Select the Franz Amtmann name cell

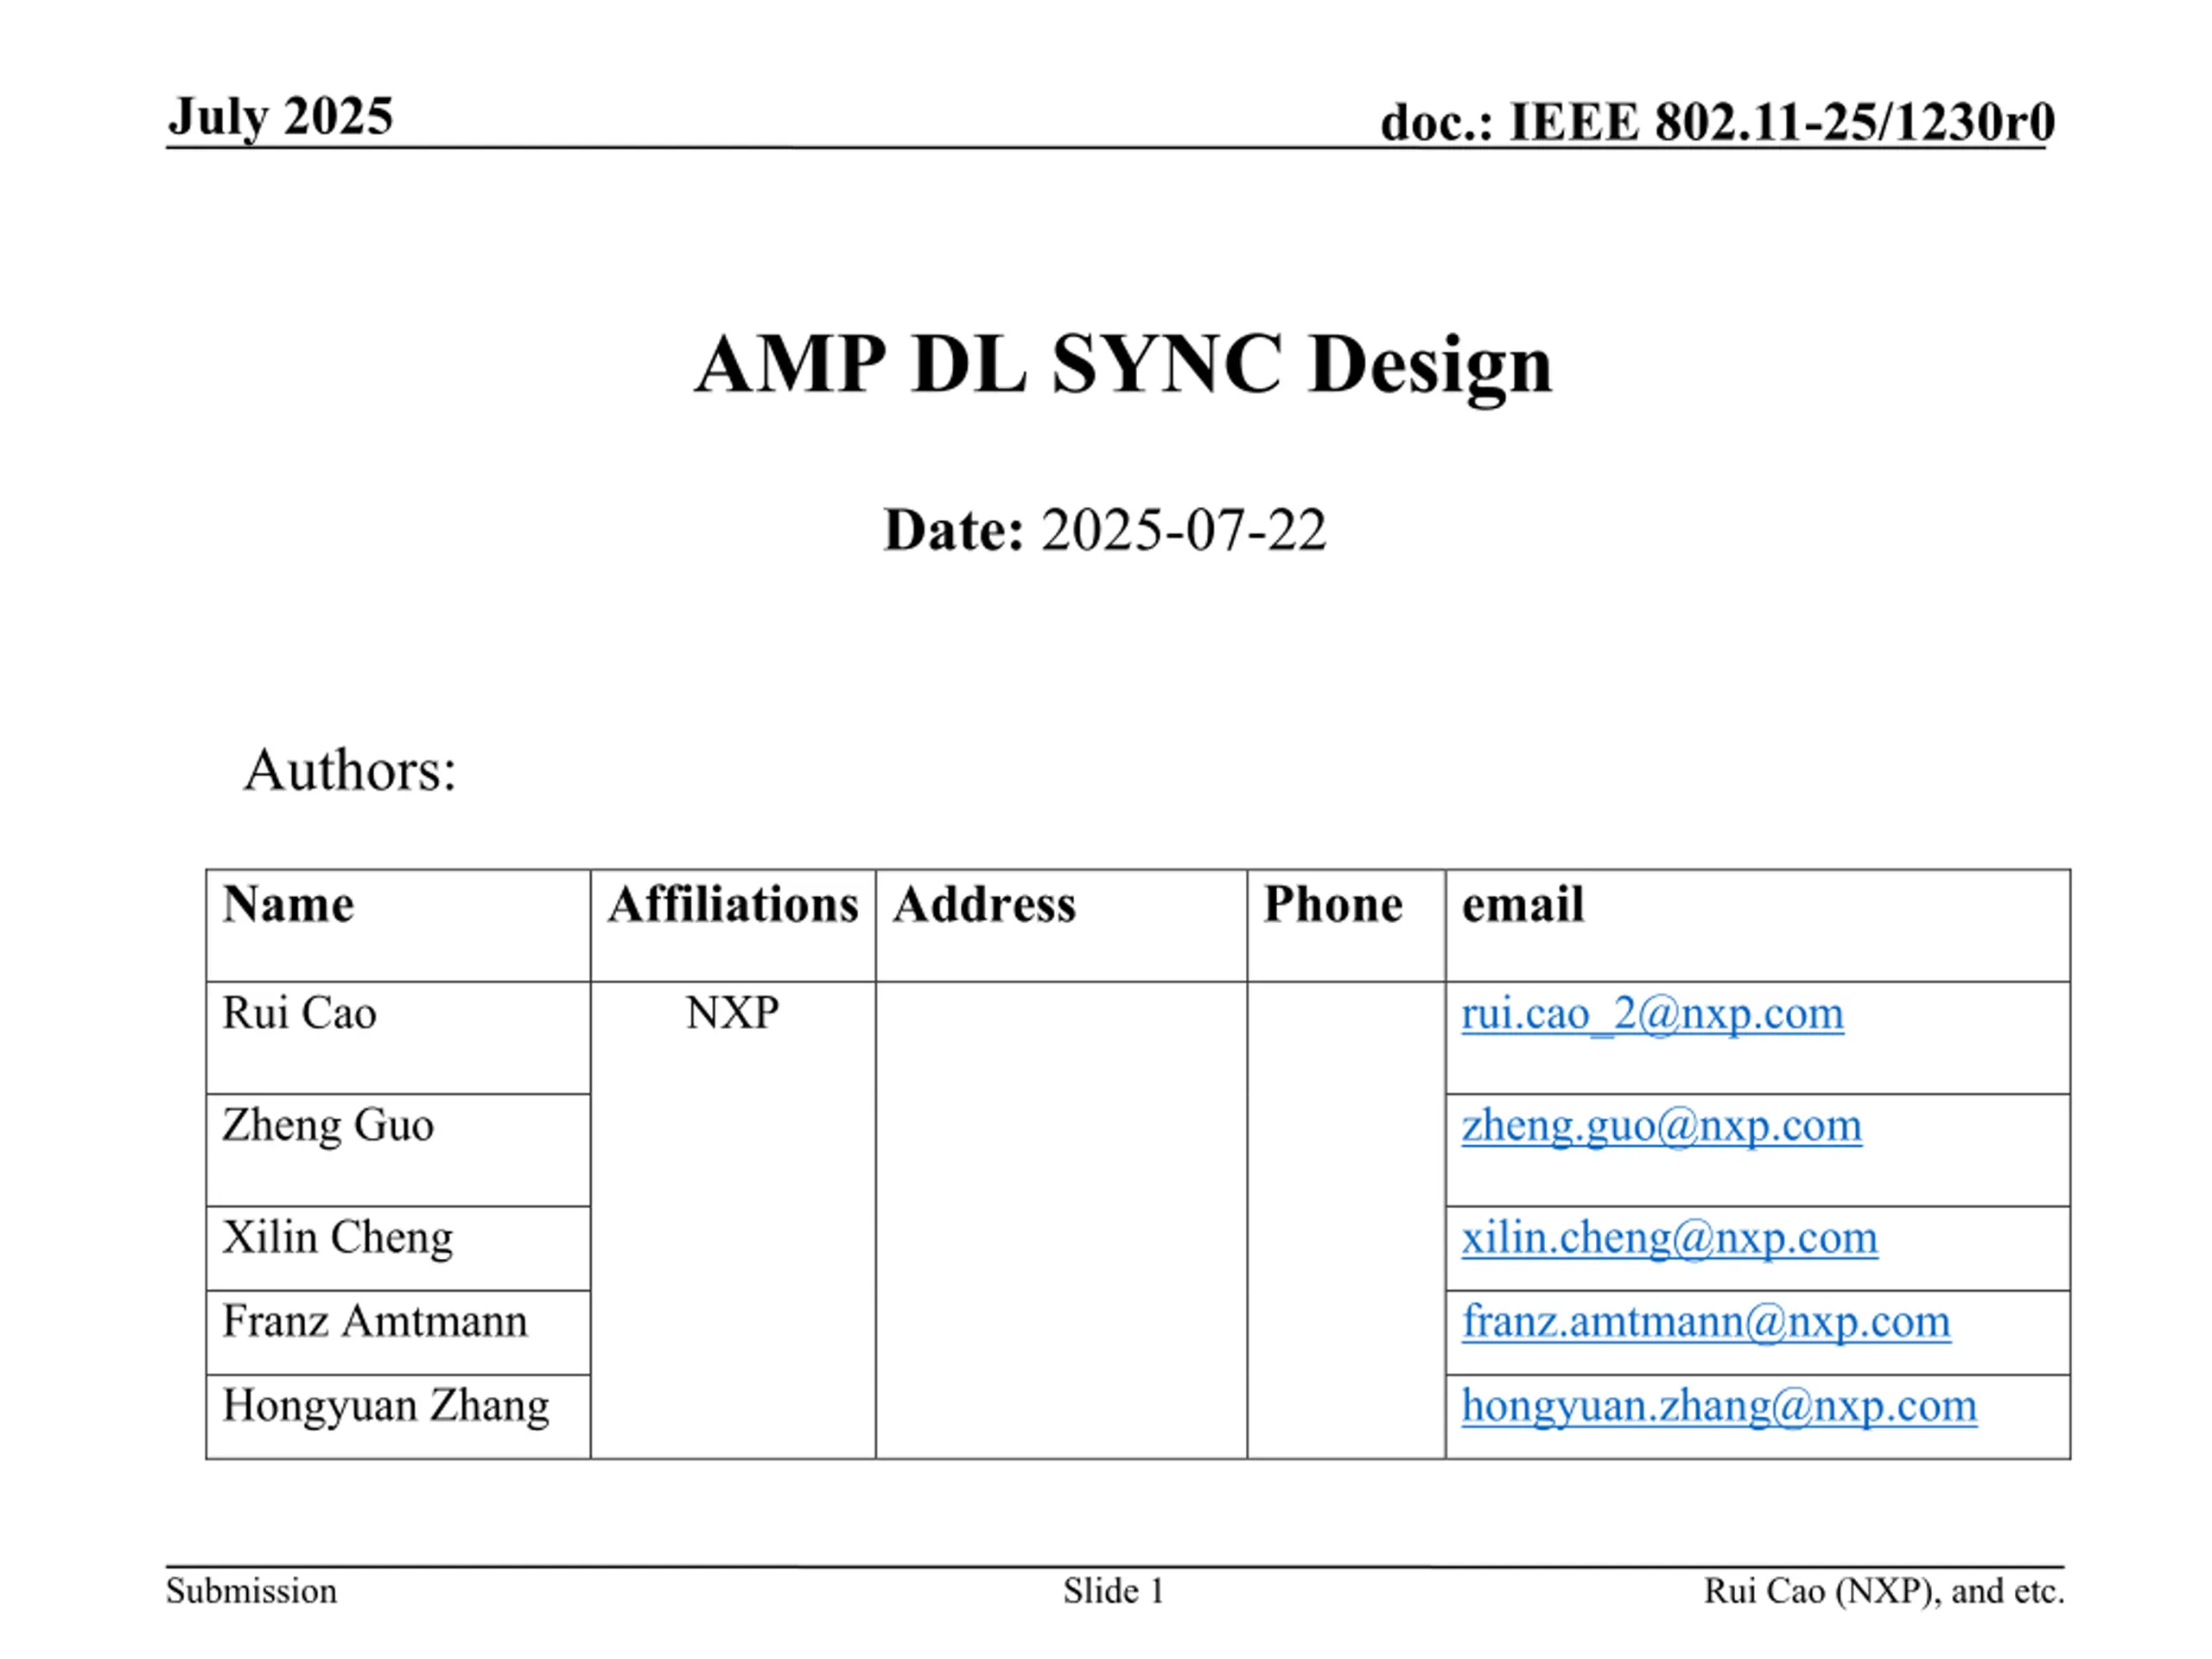click(x=398, y=1332)
